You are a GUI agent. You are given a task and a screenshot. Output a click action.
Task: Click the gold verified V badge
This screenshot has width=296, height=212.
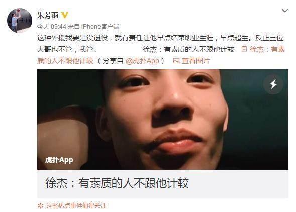coord(65,15)
